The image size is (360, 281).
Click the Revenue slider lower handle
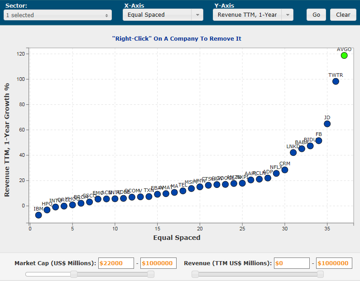tap(195, 274)
